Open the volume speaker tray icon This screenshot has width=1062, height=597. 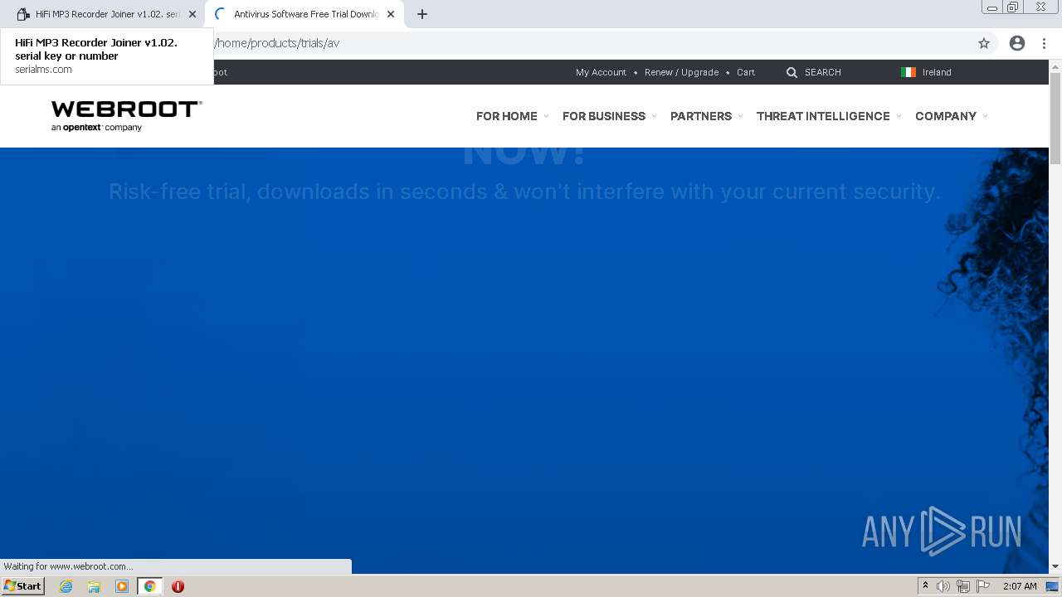click(x=943, y=586)
